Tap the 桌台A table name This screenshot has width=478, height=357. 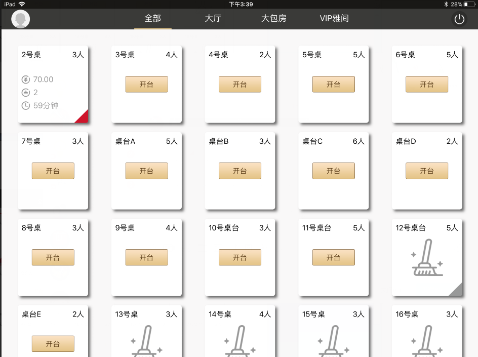[x=125, y=141]
